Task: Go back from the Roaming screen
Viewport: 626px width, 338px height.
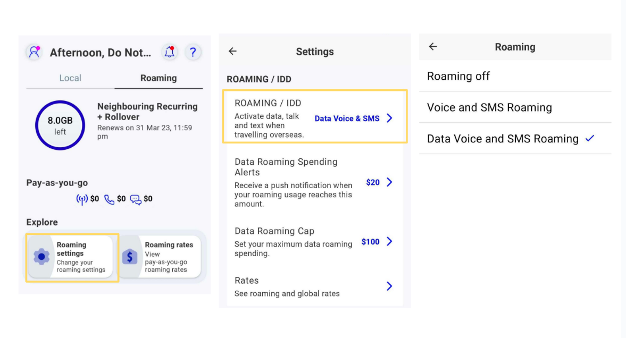Action: (433, 47)
